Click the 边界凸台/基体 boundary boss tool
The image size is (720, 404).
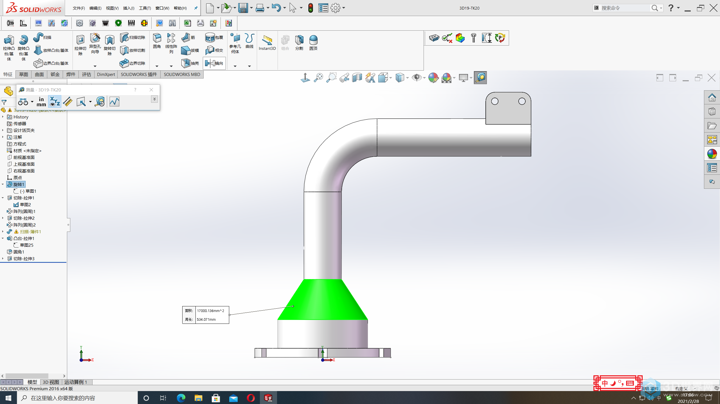point(51,63)
